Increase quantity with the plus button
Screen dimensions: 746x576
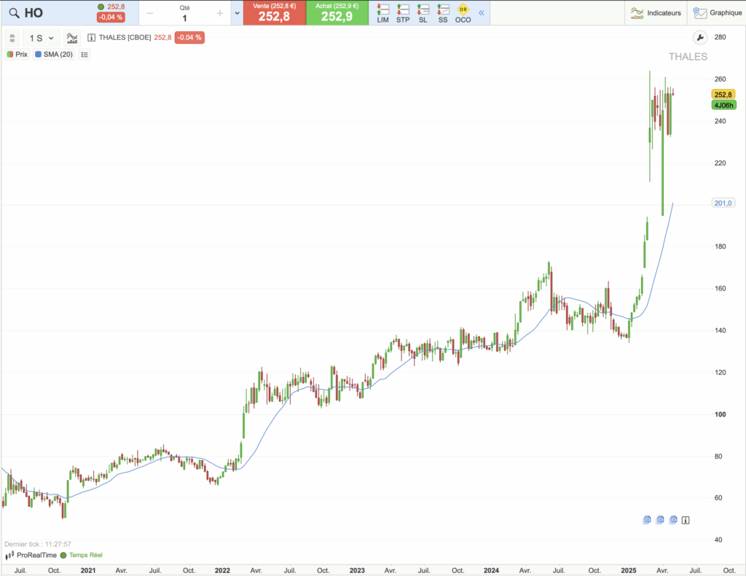click(x=220, y=13)
